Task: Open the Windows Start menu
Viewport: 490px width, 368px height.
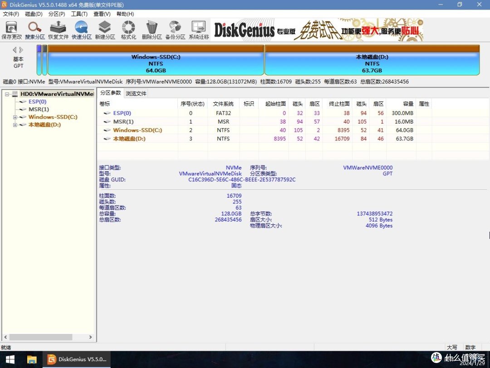Action: [10, 359]
